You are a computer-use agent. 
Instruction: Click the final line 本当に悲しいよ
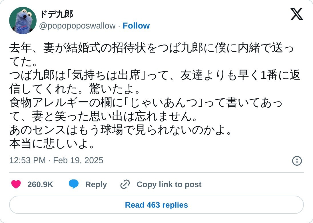click(x=52, y=144)
